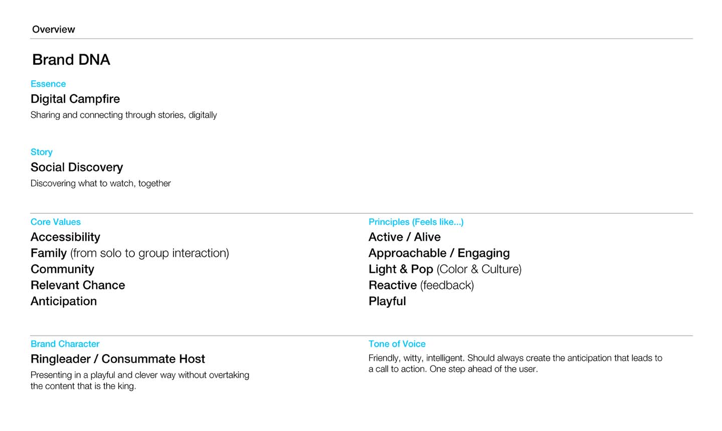Click the Essence heading link
This screenshot has width=722, height=431.
48,84
